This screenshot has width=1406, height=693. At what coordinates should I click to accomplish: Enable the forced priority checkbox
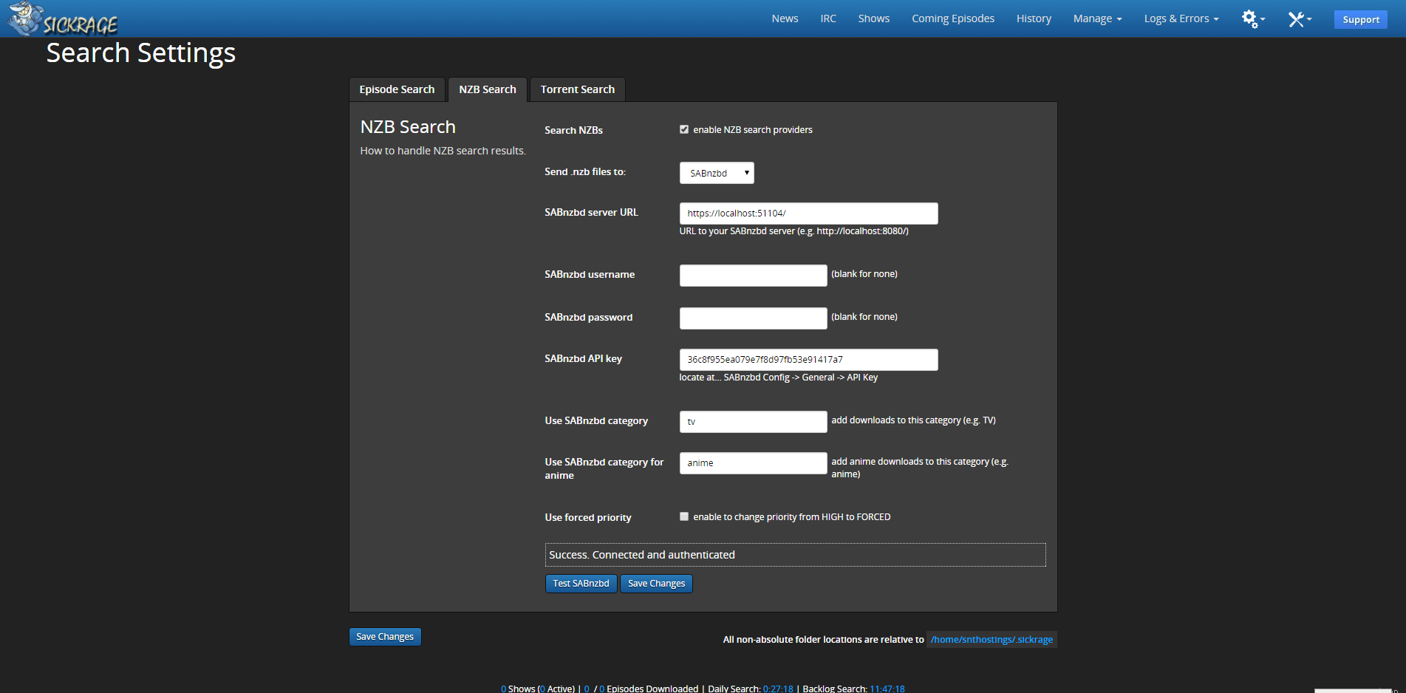point(684,516)
